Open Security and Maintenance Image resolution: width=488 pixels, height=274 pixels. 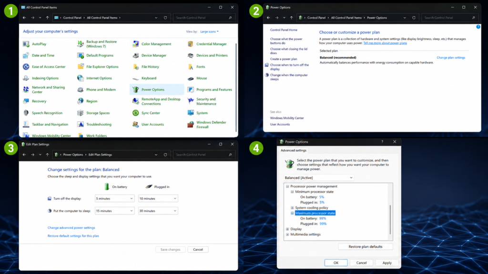tap(202, 101)
